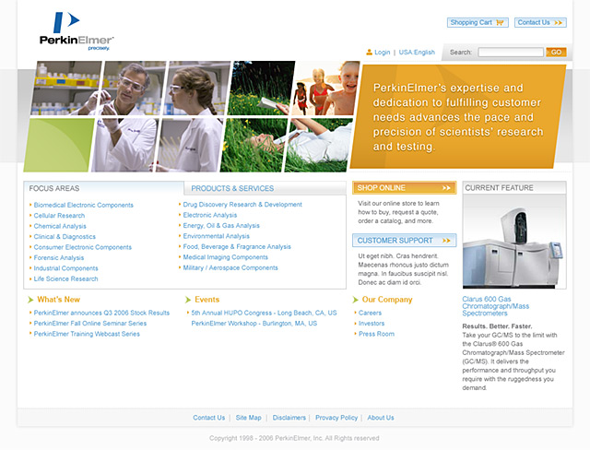590x450 pixels.
Task: Type in the Search input field
Action: 510,53
